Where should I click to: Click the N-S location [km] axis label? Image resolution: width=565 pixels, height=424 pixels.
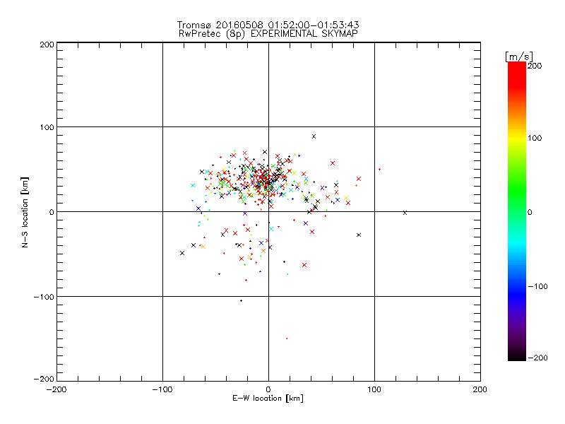pyautogui.click(x=25, y=212)
